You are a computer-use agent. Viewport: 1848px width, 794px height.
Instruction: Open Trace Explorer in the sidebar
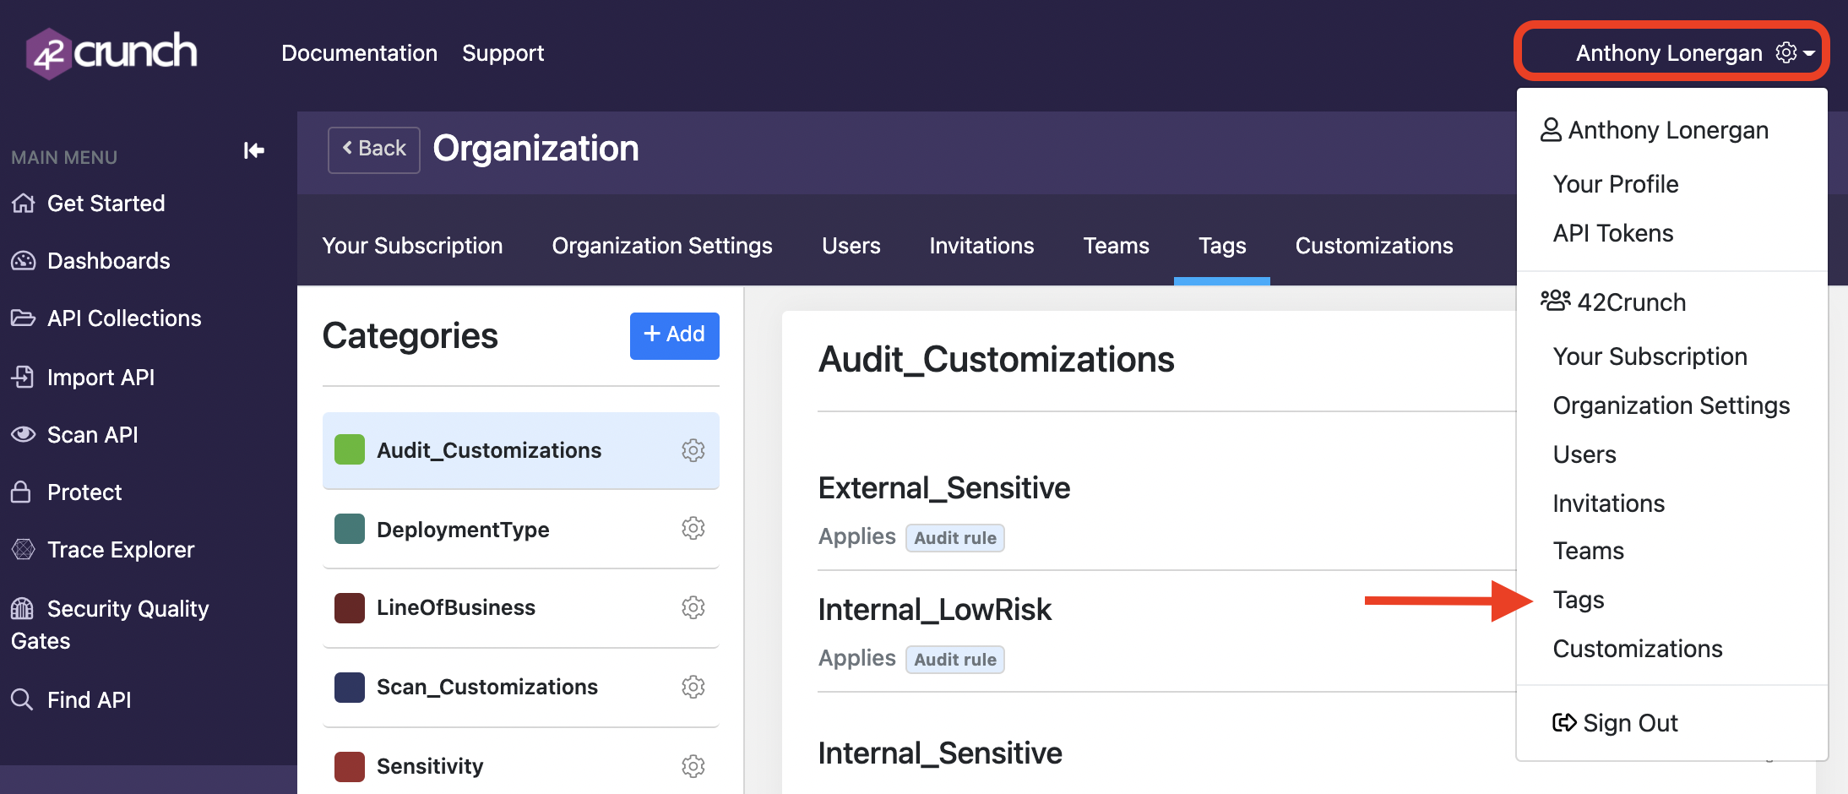click(120, 549)
